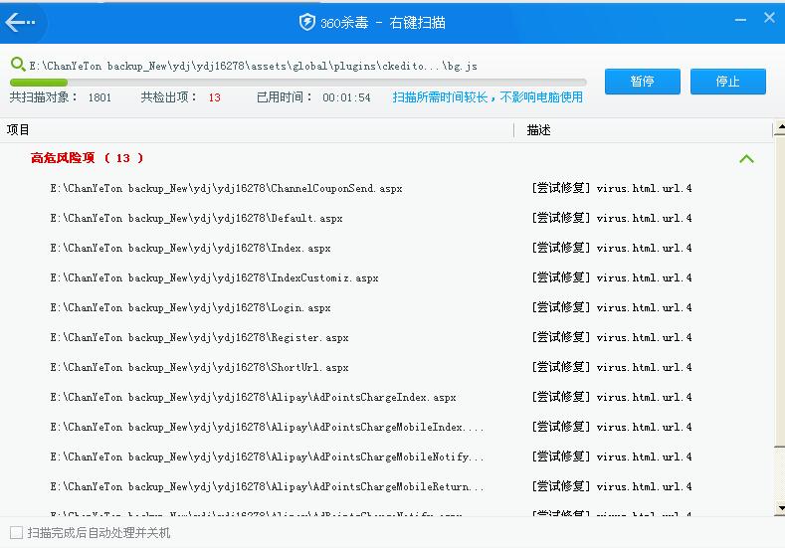Click the scrollbar up arrow
This screenshot has height=548, width=785.
780,127
